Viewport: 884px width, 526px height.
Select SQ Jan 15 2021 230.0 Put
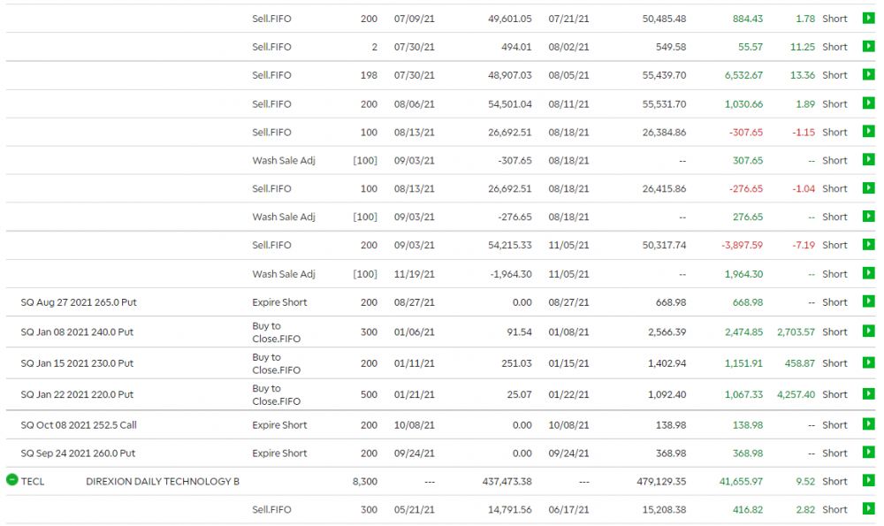(x=77, y=363)
